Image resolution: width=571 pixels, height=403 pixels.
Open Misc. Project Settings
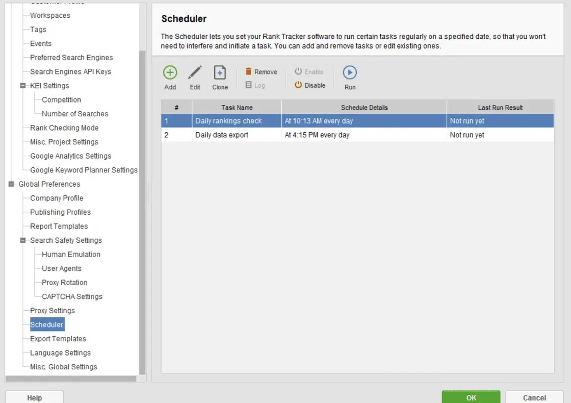(64, 142)
